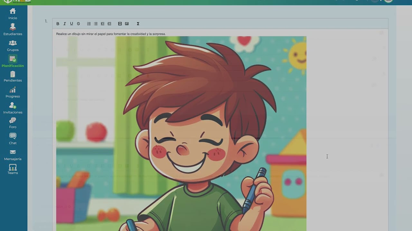Decrease the indent level
This screenshot has width=412, height=231.
[x=102, y=24]
